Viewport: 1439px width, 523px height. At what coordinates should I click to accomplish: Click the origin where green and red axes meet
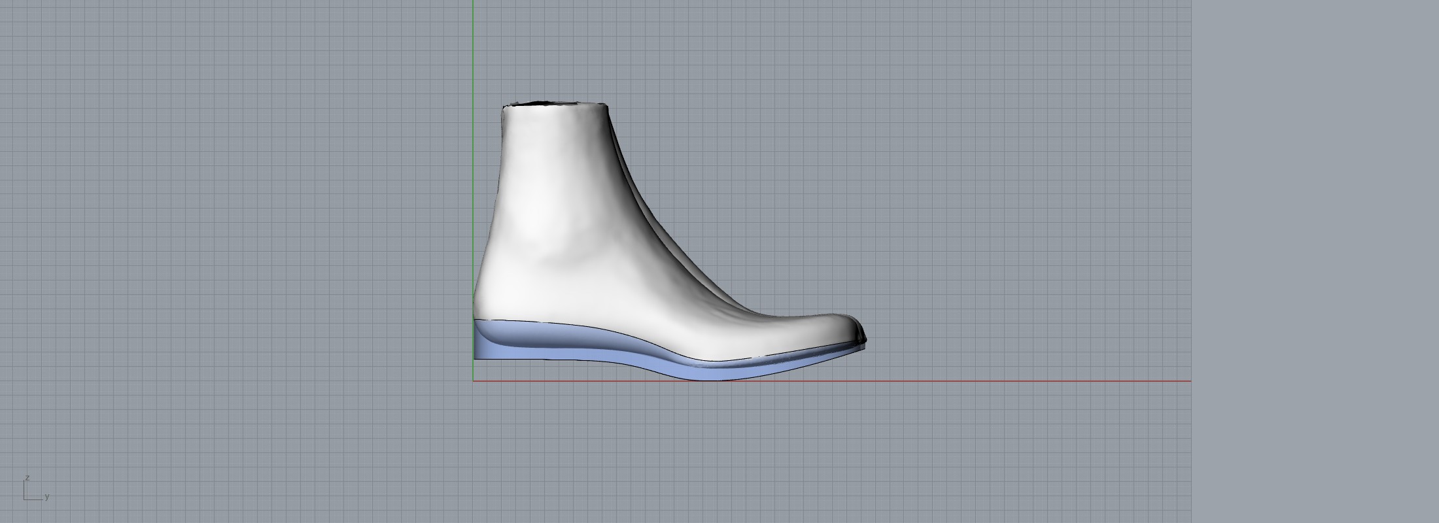click(474, 381)
